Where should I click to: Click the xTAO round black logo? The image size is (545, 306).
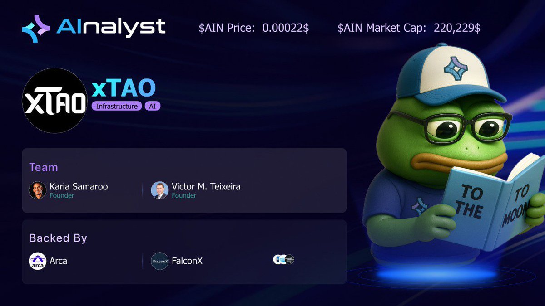tap(55, 101)
